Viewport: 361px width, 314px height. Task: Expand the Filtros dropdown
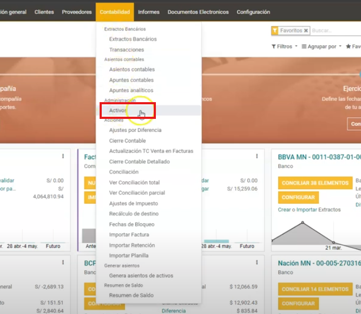pyautogui.click(x=284, y=46)
